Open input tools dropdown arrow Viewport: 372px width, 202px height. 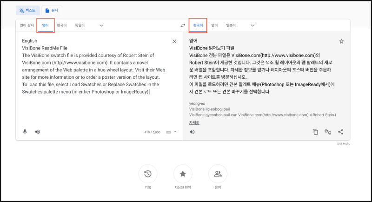[175, 132]
